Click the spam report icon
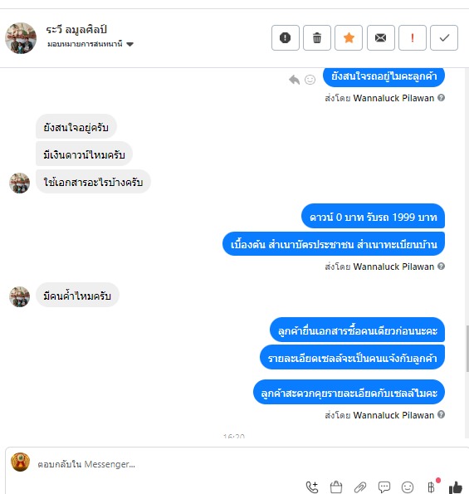The width and height of the screenshot is (469, 494). (x=286, y=38)
